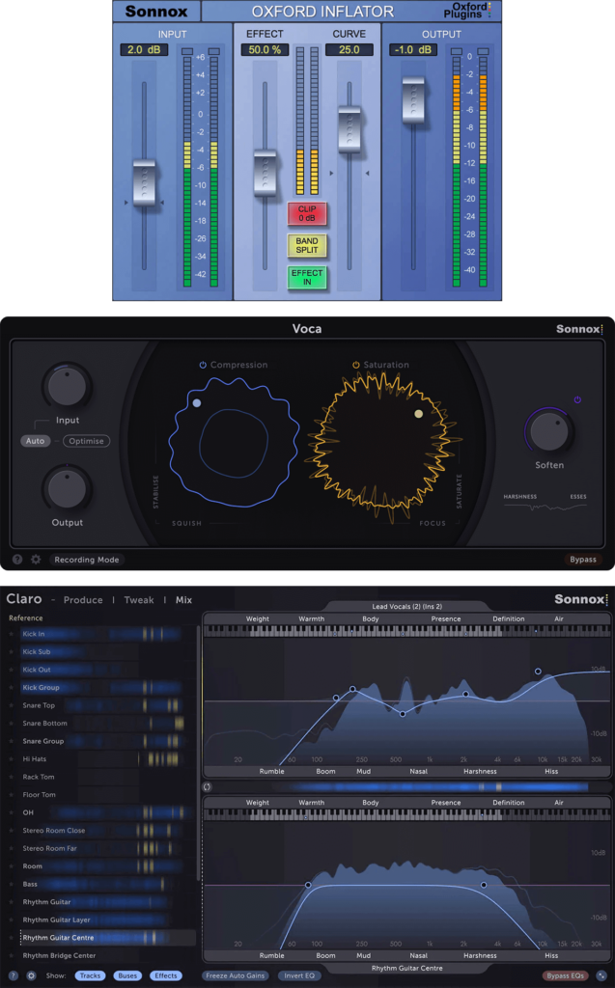Click the Sonnox logo in Voca header
The height and width of the screenshot is (988, 615).
[x=579, y=329]
